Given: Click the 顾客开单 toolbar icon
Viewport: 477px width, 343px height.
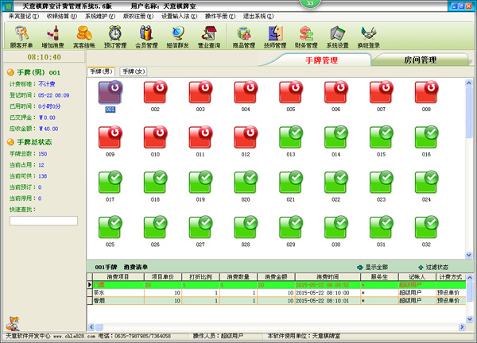Looking at the screenshot, I should pyautogui.click(x=21, y=37).
